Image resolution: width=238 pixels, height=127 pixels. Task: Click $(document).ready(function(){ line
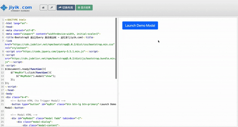pos(25,69)
